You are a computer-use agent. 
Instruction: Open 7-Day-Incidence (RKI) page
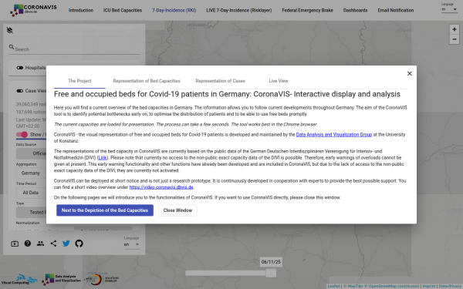174,10
